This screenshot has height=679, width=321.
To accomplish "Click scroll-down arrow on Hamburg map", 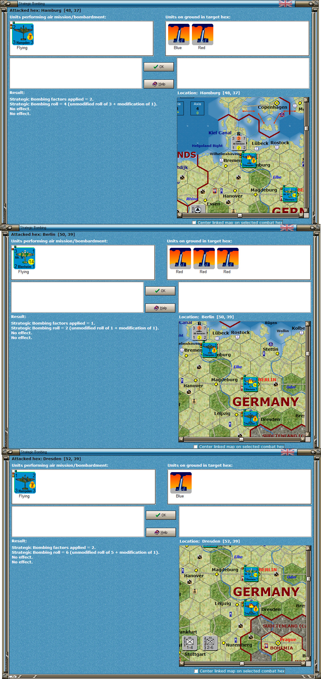I will point(306,210).
